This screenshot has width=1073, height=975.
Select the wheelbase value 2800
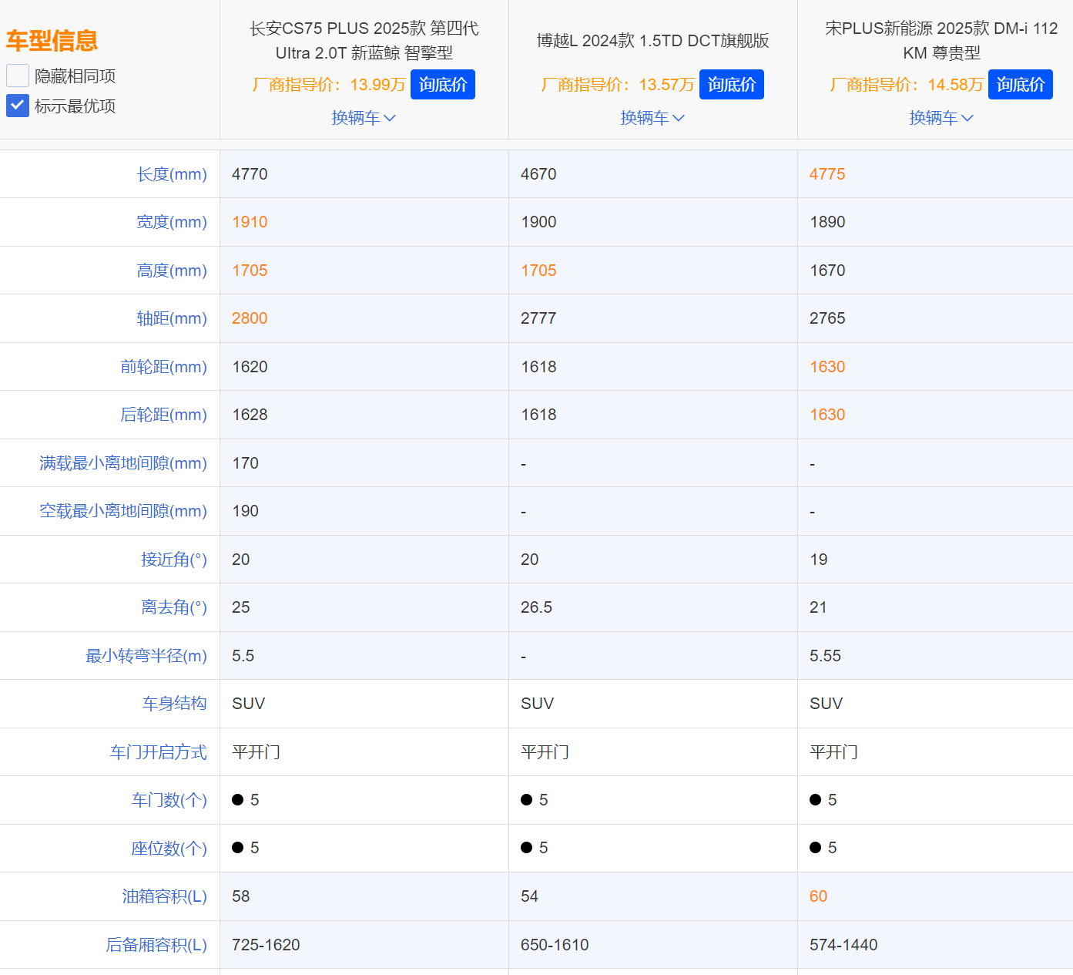(x=250, y=318)
